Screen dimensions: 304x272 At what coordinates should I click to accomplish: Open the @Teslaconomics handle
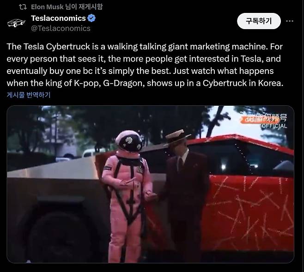[61, 28]
